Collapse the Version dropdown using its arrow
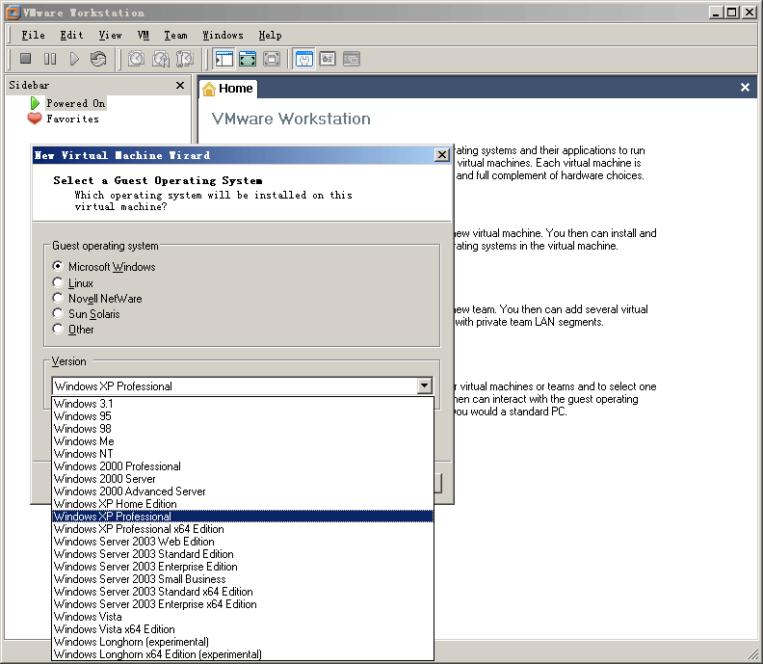 424,386
